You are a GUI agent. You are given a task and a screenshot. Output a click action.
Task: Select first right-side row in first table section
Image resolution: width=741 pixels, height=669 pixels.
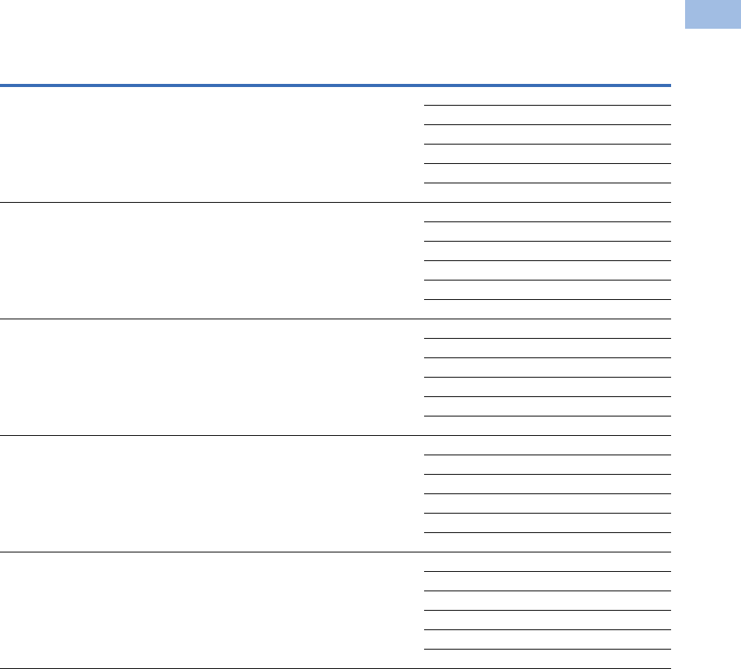pos(547,96)
